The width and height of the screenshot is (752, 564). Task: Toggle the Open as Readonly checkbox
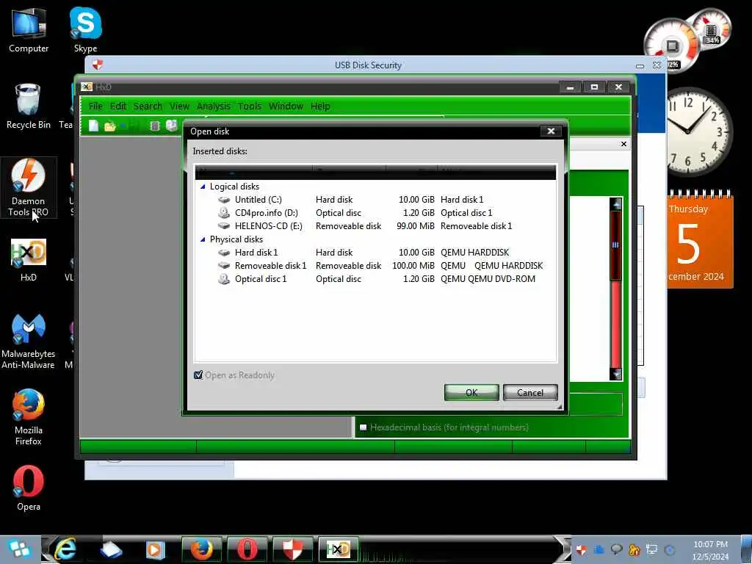point(198,375)
